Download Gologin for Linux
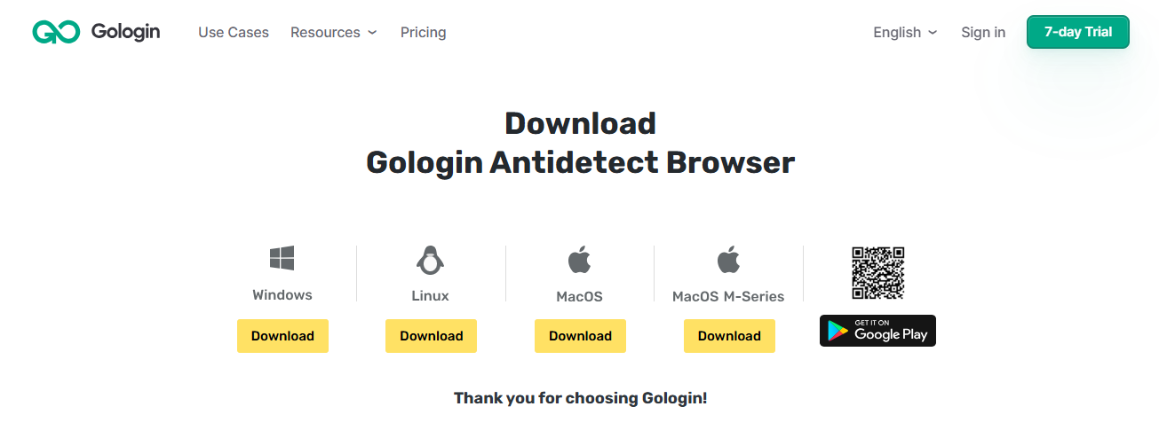Screen dimensions: 1159x430 [x=431, y=336]
